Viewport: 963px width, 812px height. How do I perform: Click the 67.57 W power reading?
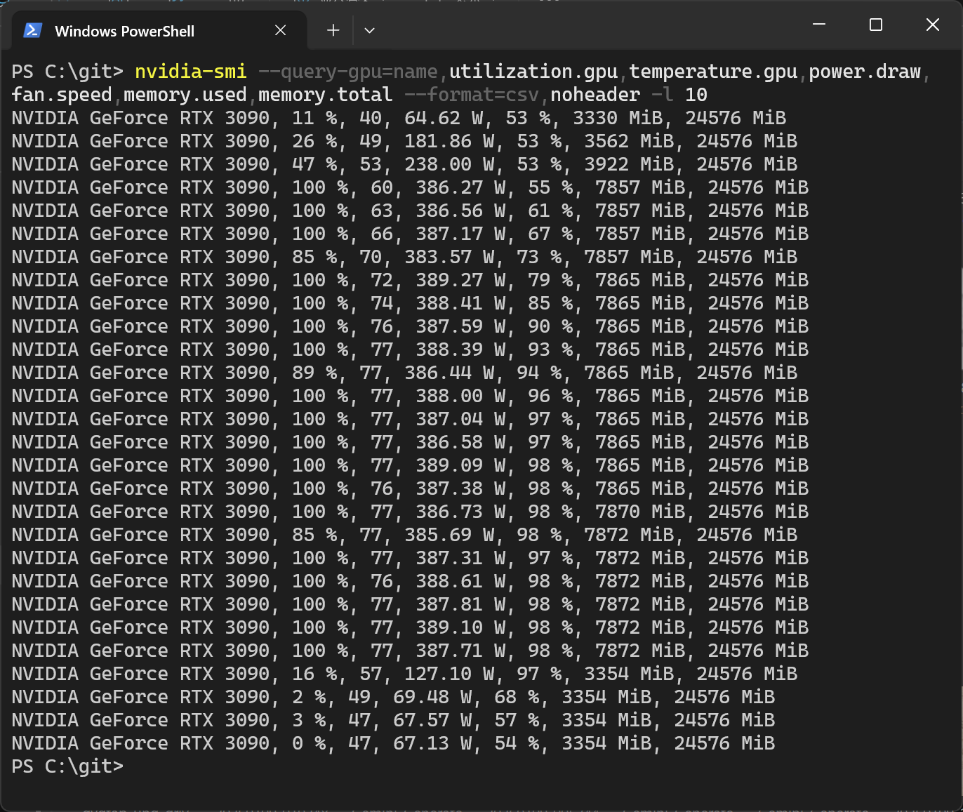(432, 720)
